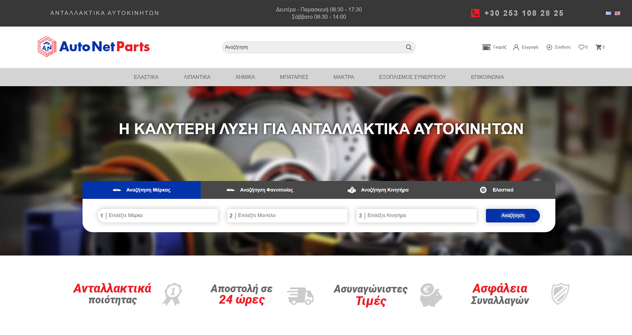Viewport: 632px width, 335px height.
Task: Switch to the Αναζήτηση Κινητήρα tab
Action: click(378, 190)
